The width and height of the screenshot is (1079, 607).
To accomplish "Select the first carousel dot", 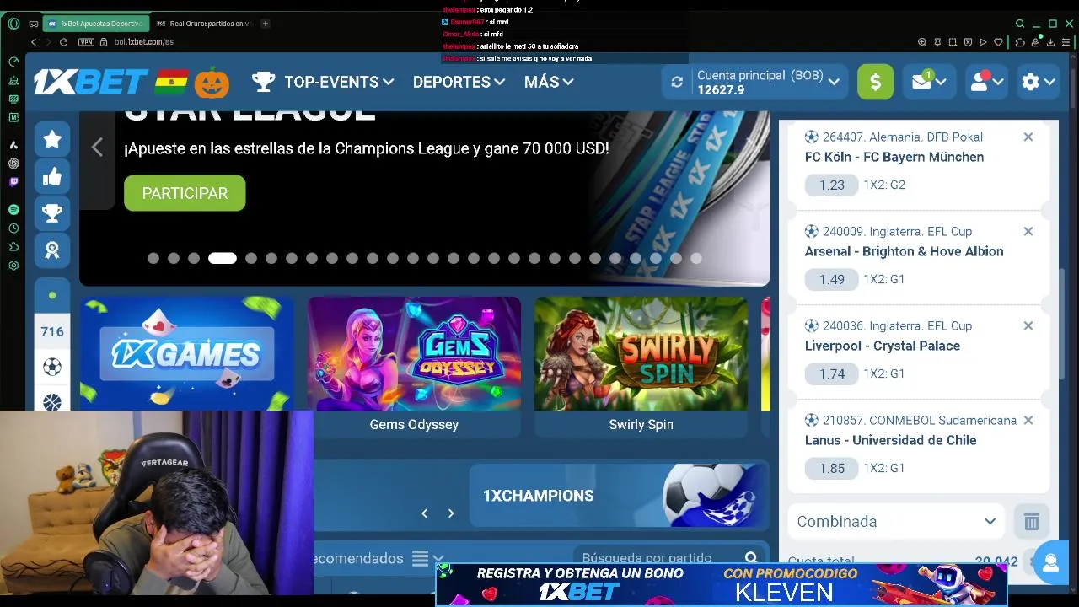I will (153, 259).
